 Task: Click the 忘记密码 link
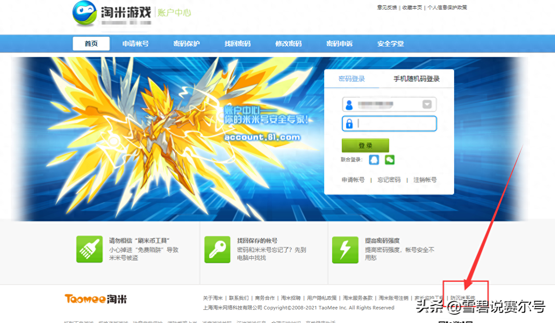point(389,180)
